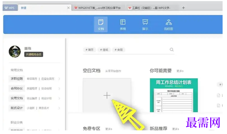This screenshot has width=227, height=134.
Task: Select the 文档 document type icon
Action: click(101, 25)
